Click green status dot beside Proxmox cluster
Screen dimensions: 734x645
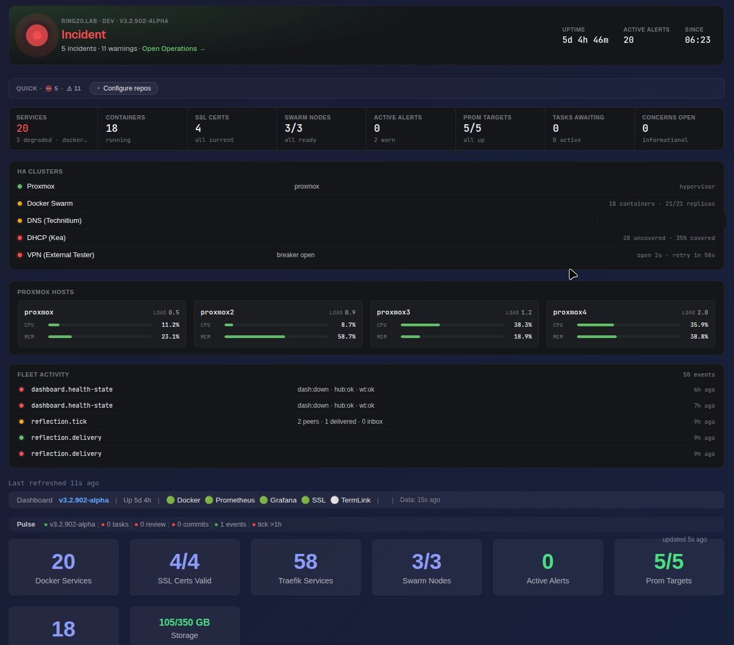click(x=20, y=186)
